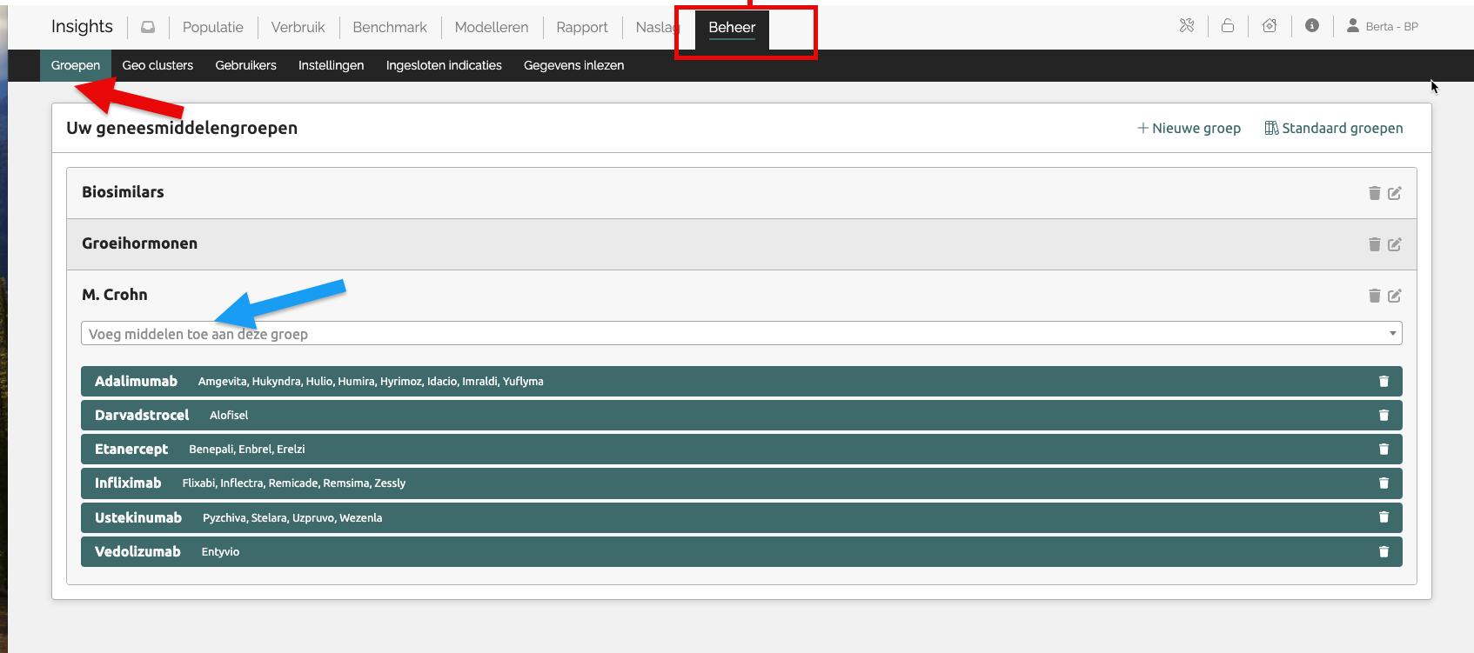This screenshot has width=1474, height=653.
Task: Click the Ustekinumab name
Action: coord(138,517)
